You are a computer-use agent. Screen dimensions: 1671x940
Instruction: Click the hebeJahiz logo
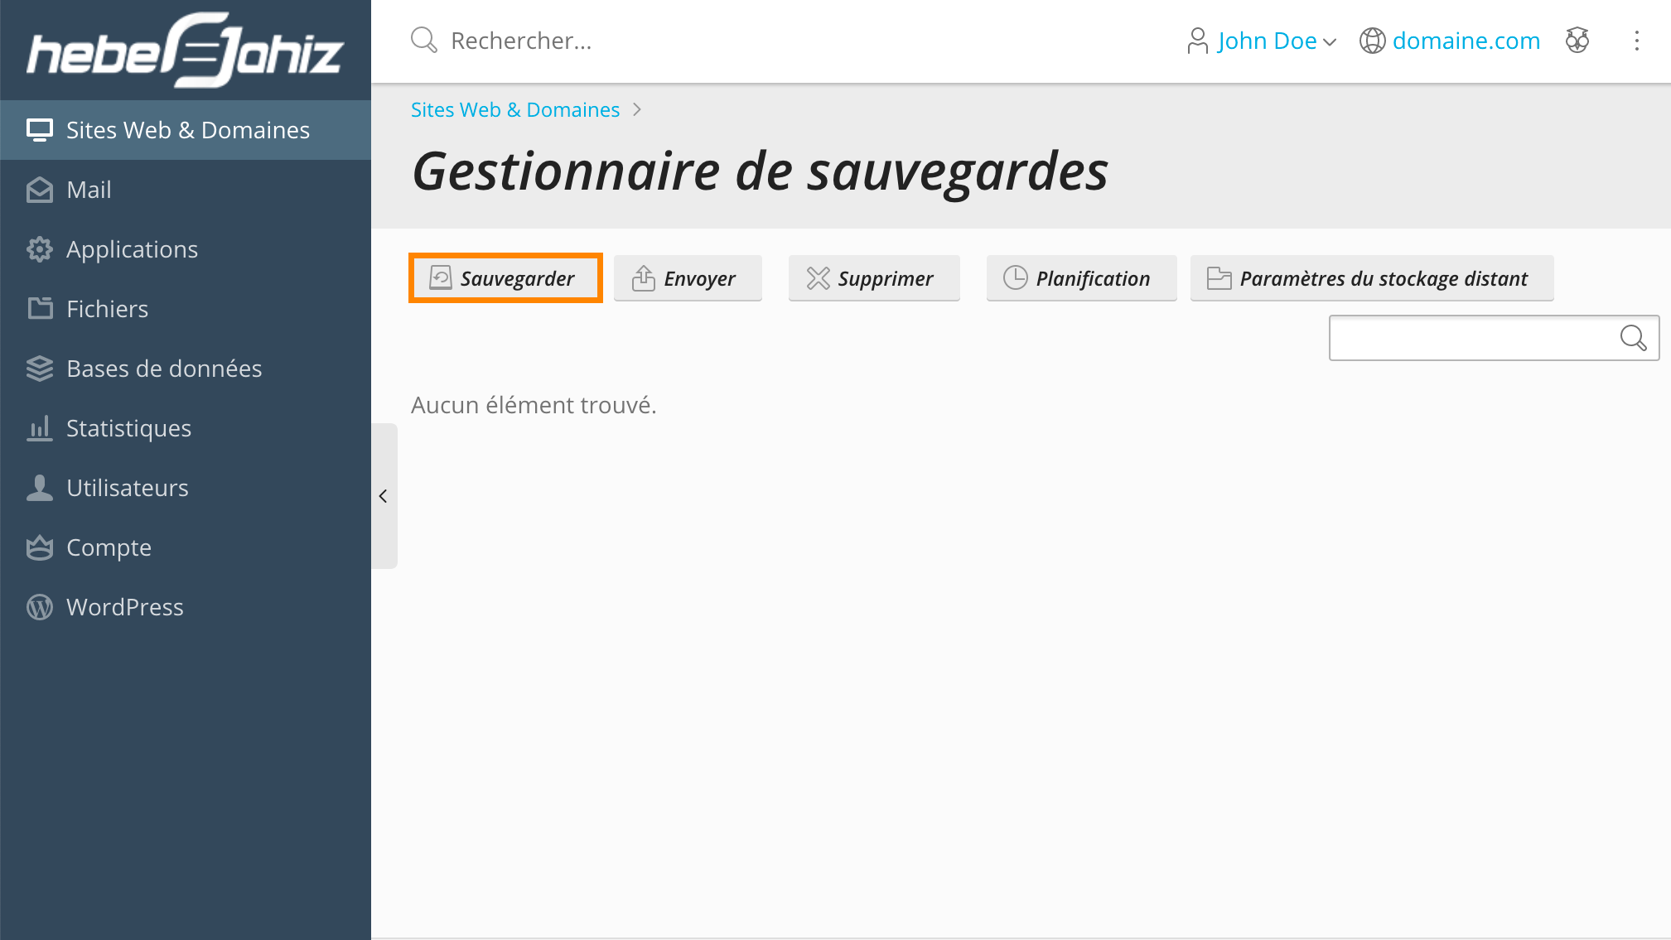point(185,50)
